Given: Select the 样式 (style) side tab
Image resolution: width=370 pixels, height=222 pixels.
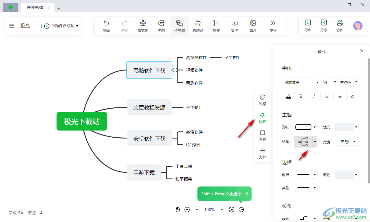Looking at the screenshot, I should (x=263, y=118).
